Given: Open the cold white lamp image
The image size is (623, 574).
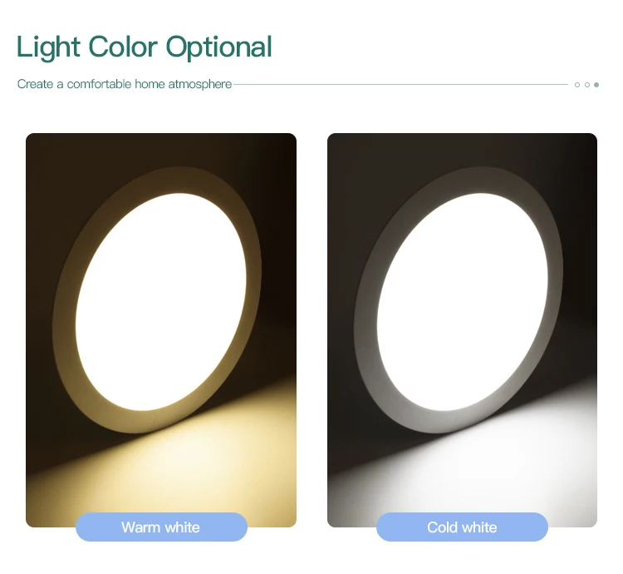Looking at the screenshot, I should 462,330.
